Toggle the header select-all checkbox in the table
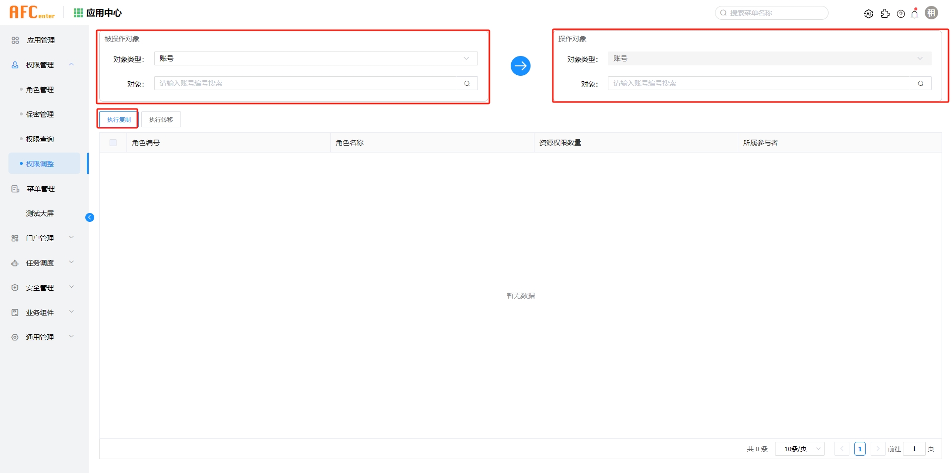 click(x=113, y=142)
